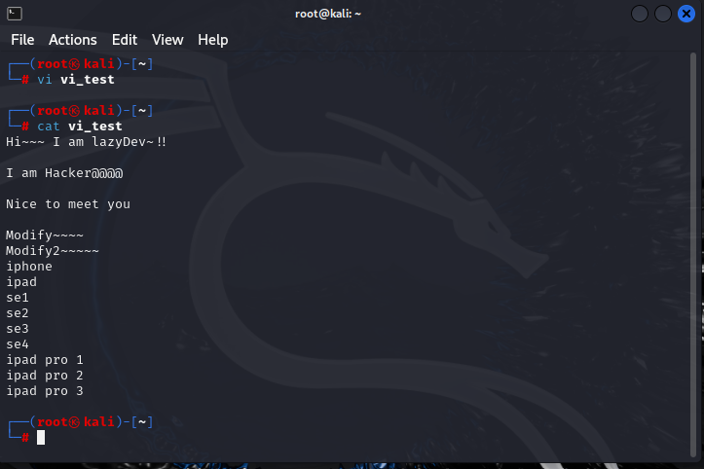Minimize the terminal window
This screenshot has width=704, height=469.
640,14
